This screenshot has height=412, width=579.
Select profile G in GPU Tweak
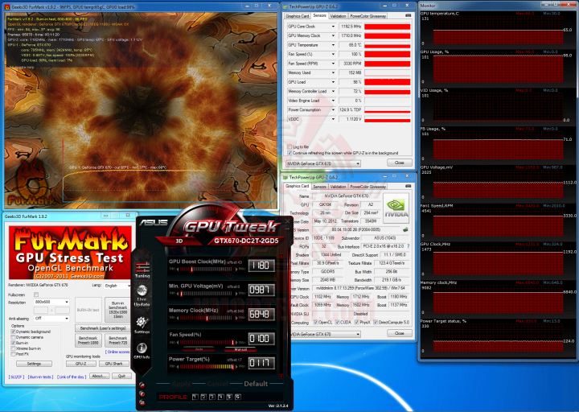pyautogui.click(x=238, y=397)
